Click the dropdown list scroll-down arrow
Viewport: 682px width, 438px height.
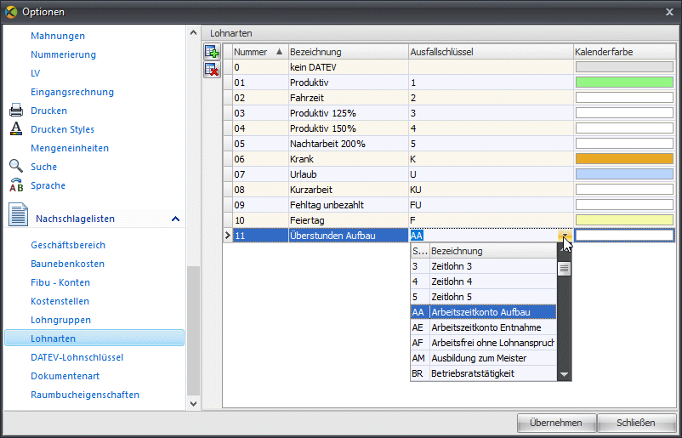point(565,374)
